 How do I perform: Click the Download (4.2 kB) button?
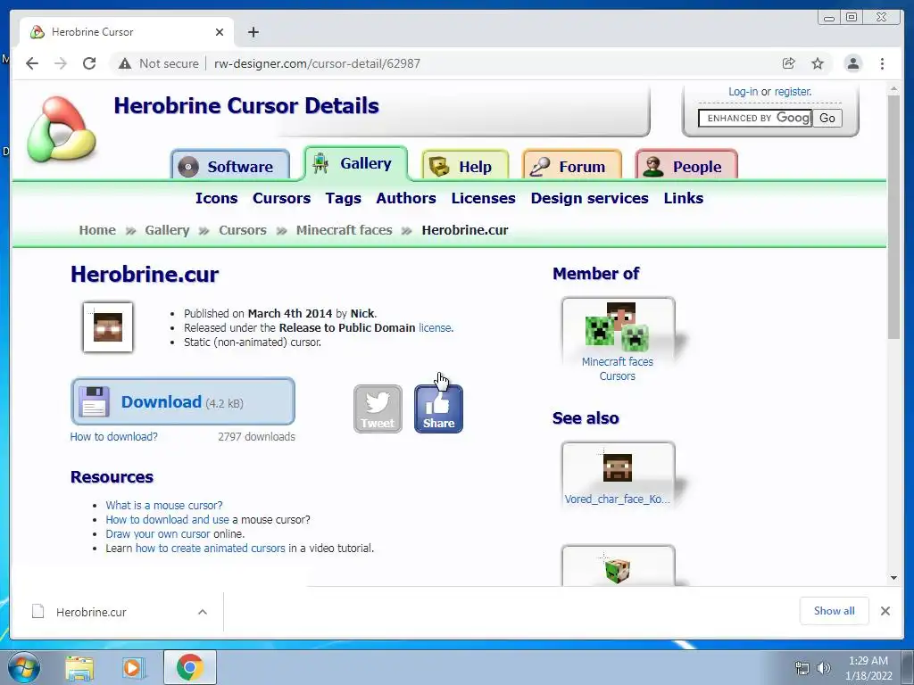[x=182, y=401]
